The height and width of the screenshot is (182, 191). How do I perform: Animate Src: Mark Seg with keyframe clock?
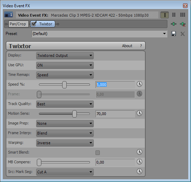139,171
